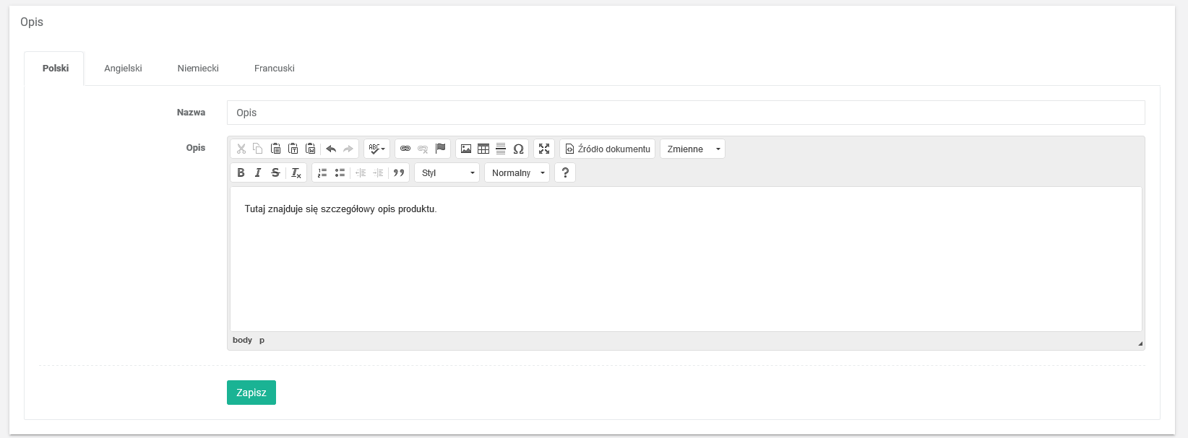The image size is (1188, 438).
Task: Toggle bold formatting in the editor
Action: pyautogui.click(x=241, y=172)
